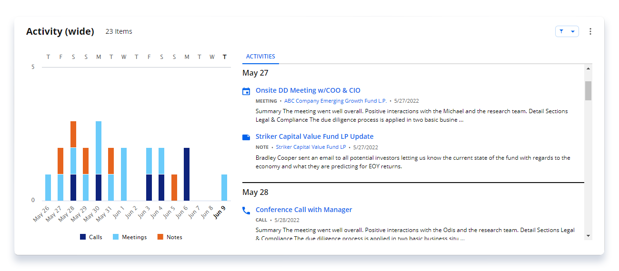Click Striker Capital Value Fund LP link

tap(310, 147)
